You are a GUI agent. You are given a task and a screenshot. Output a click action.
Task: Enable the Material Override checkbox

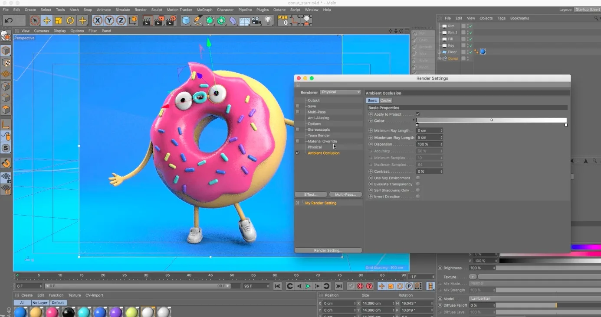(298, 141)
